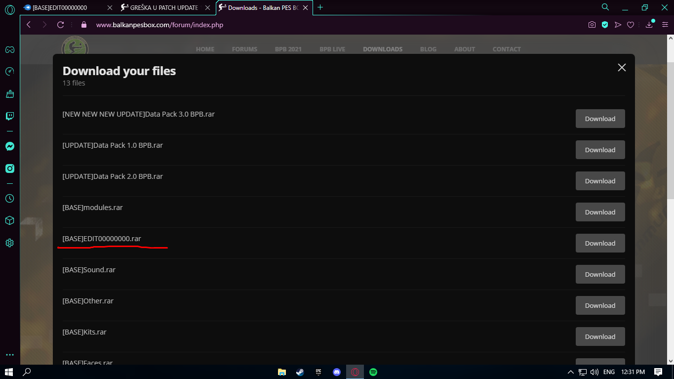Click the snapshot camera icon in address bar
This screenshot has height=379, width=674.
[x=592, y=25]
